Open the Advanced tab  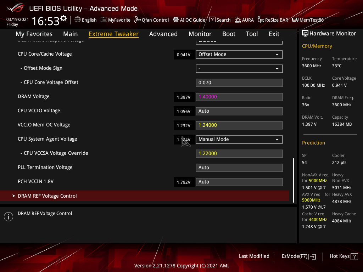click(163, 34)
